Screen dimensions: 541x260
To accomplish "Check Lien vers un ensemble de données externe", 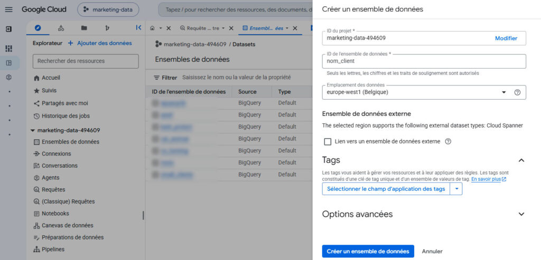I will point(328,141).
